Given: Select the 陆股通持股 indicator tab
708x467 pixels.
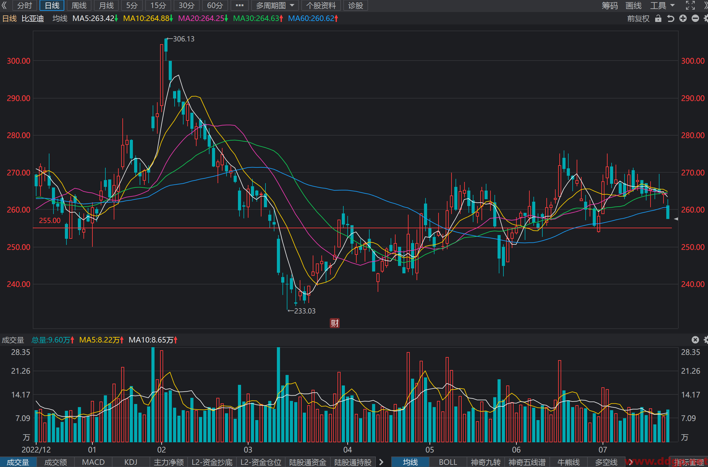Looking at the screenshot, I should (x=353, y=462).
